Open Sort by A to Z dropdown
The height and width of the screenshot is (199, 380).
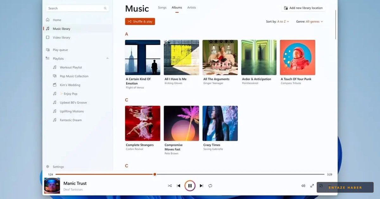[277, 21]
